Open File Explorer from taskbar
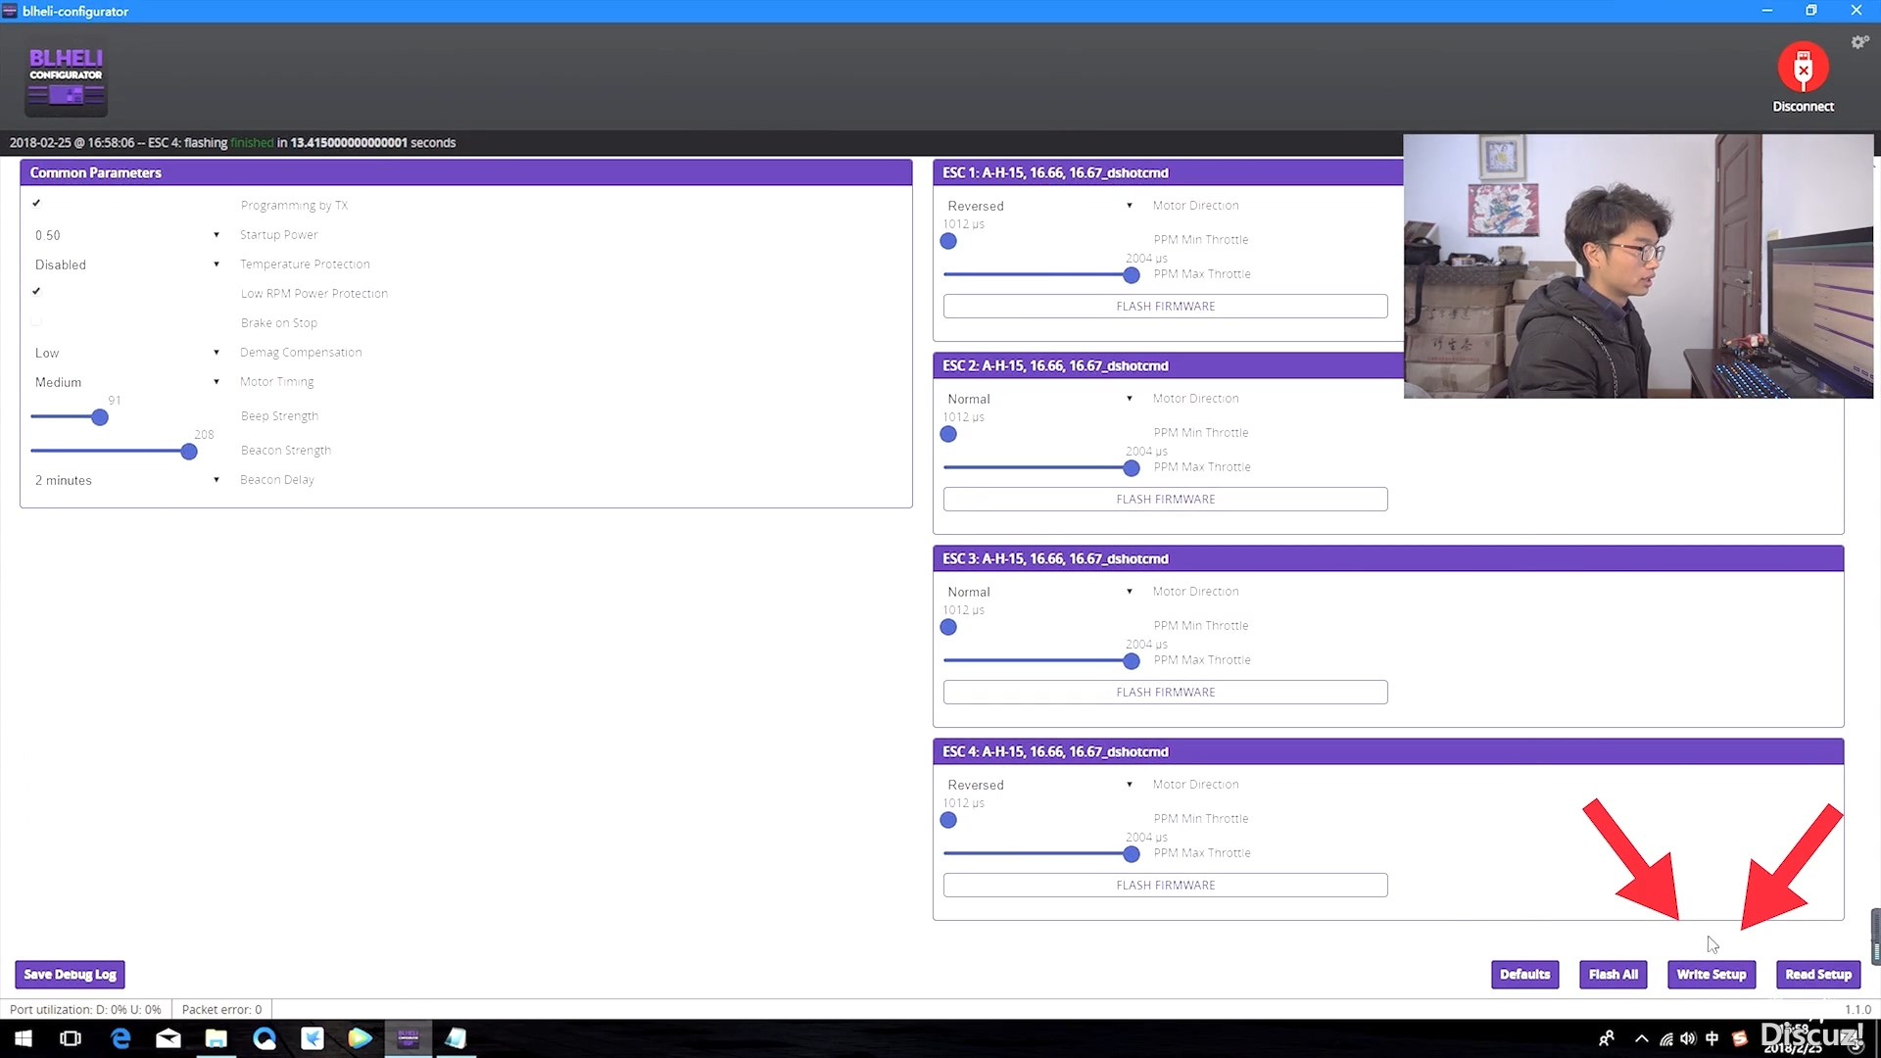1881x1058 pixels. 217,1038
